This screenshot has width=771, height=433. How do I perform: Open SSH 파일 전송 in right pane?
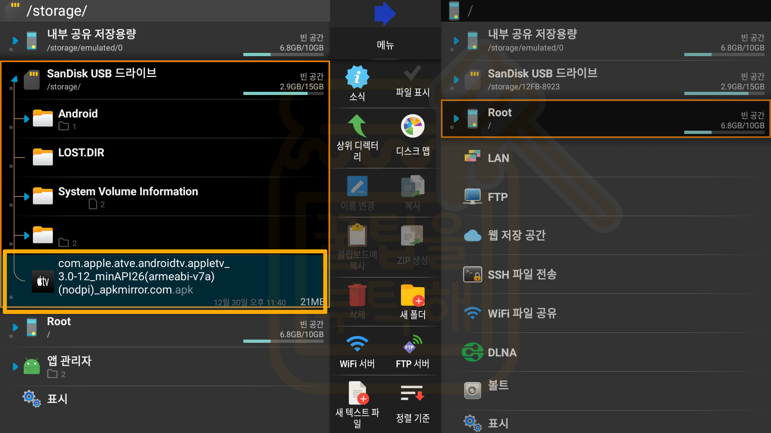tap(522, 275)
